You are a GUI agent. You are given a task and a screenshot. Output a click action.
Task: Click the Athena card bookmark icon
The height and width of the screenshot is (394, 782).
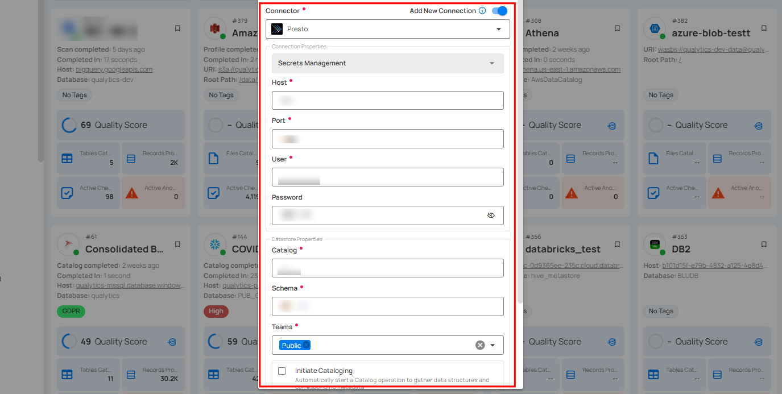(x=617, y=28)
